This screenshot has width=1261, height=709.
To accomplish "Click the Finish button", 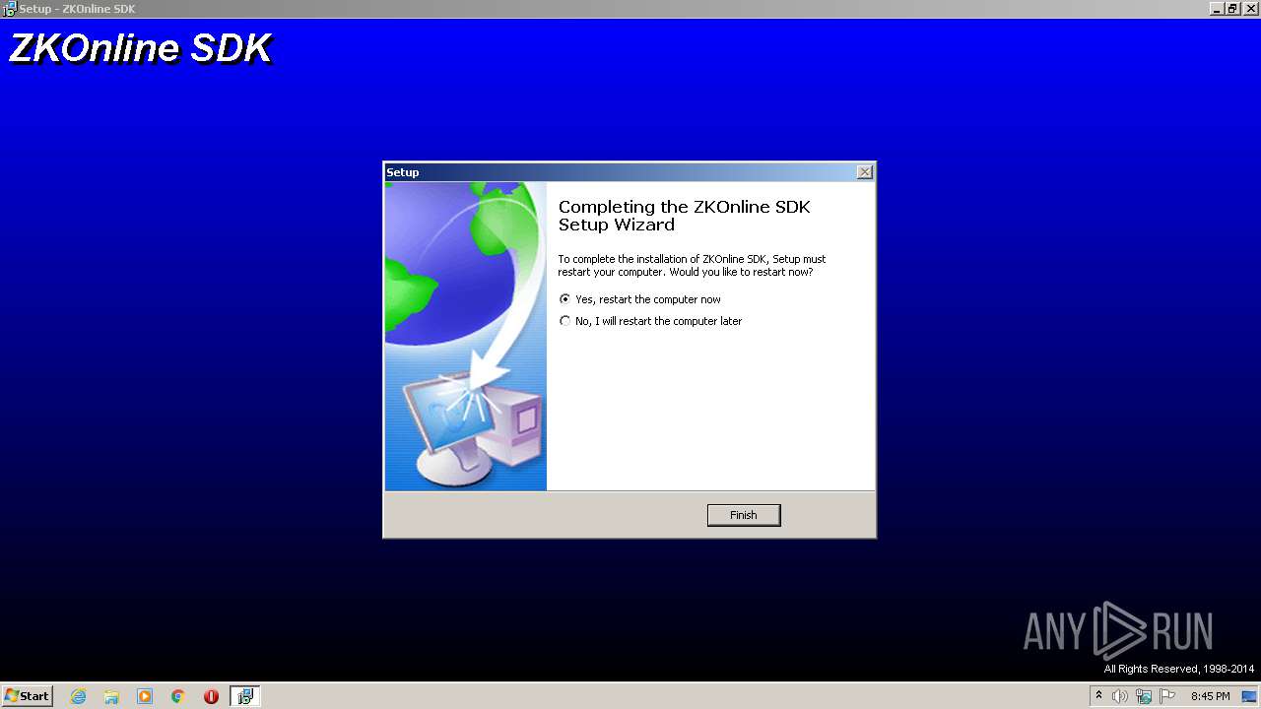I will tap(744, 515).
